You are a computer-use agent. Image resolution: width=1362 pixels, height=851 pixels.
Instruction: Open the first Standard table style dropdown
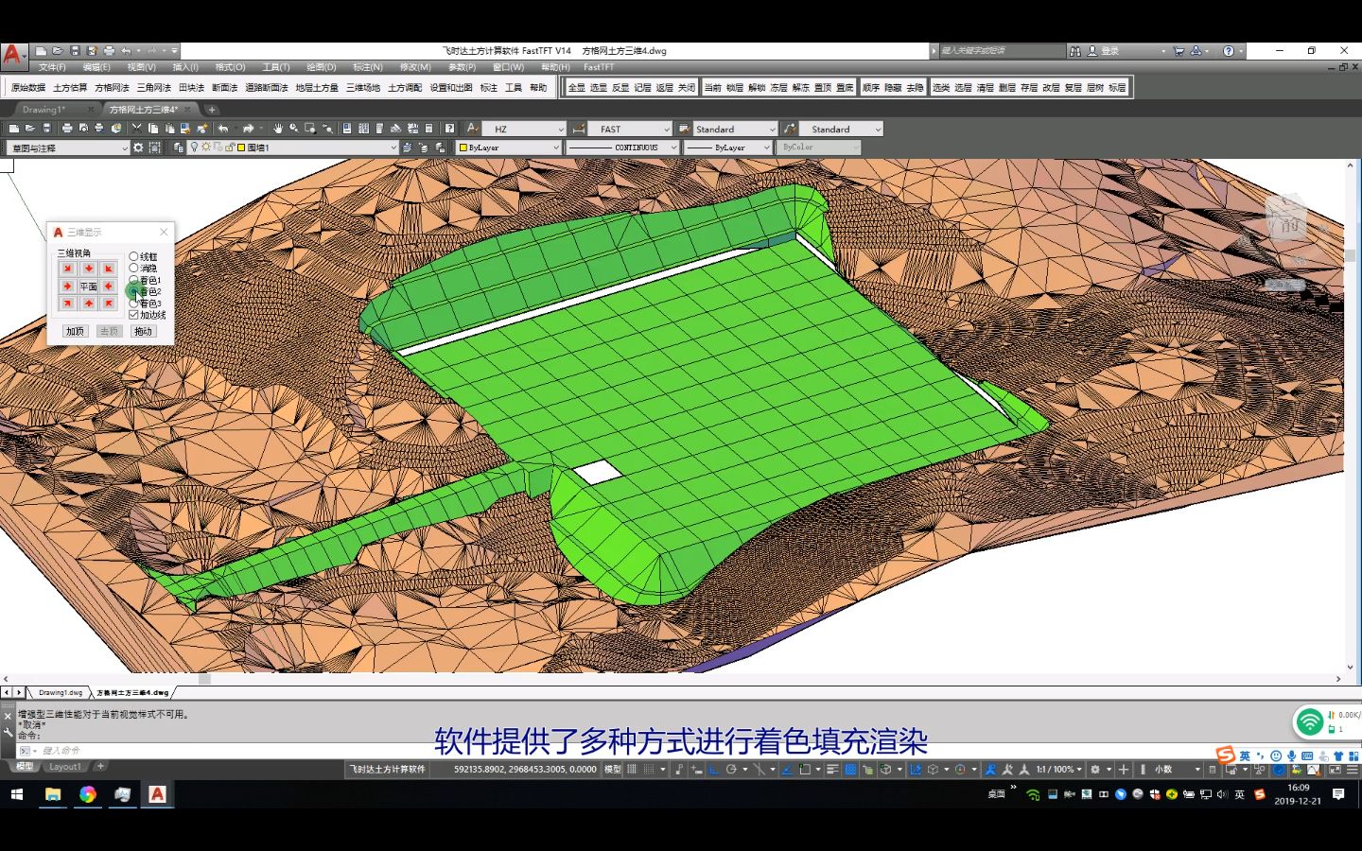click(734, 129)
